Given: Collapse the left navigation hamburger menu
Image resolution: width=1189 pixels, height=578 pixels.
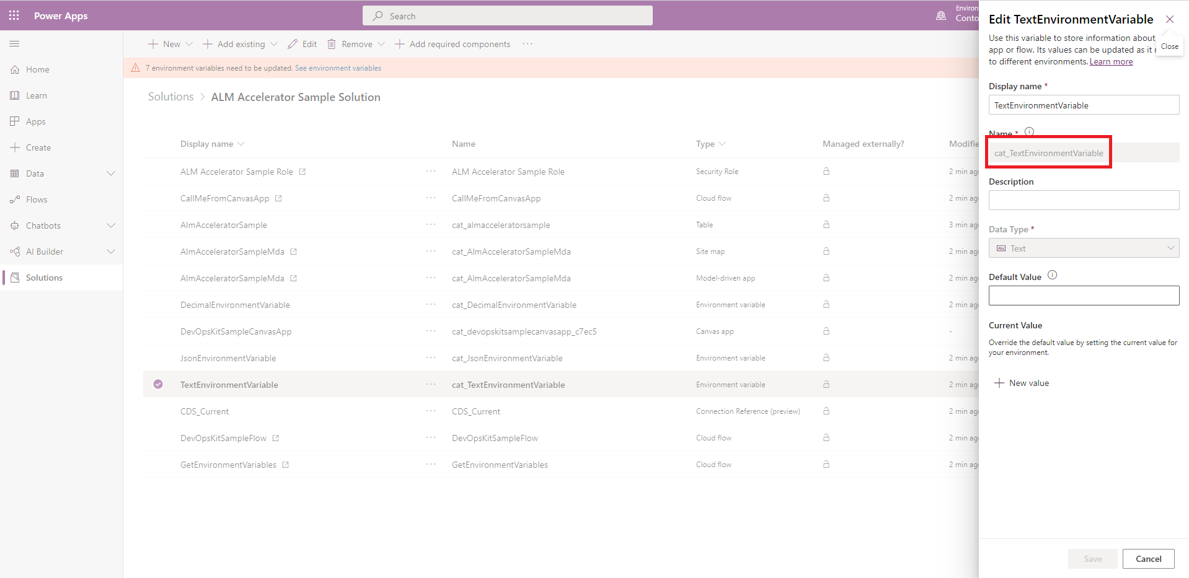Looking at the screenshot, I should click(14, 44).
